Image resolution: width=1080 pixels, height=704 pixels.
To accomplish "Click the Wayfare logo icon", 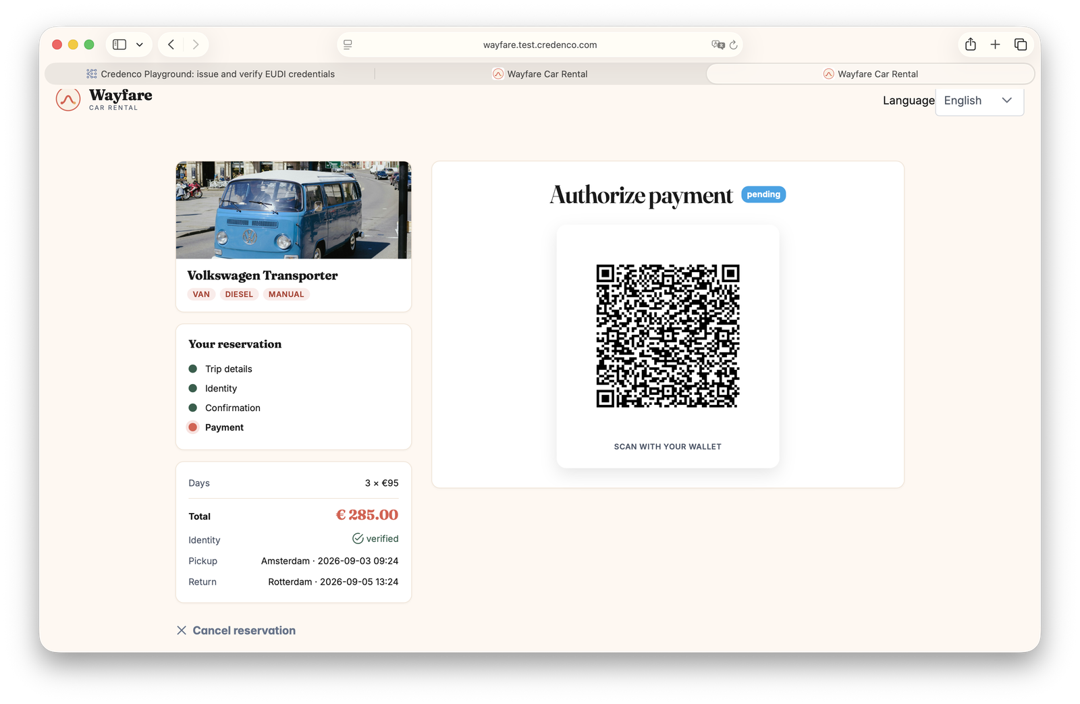I will (68, 99).
